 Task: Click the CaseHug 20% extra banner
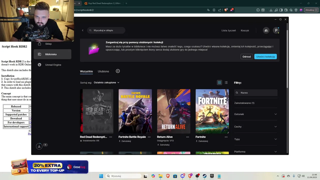point(50,166)
